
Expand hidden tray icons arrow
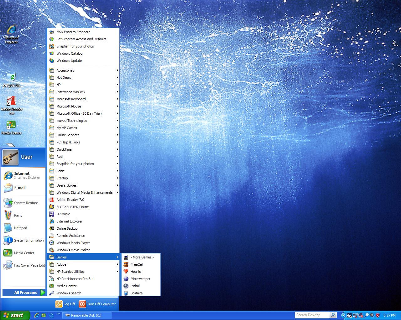pyautogui.click(x=343, y=315)
